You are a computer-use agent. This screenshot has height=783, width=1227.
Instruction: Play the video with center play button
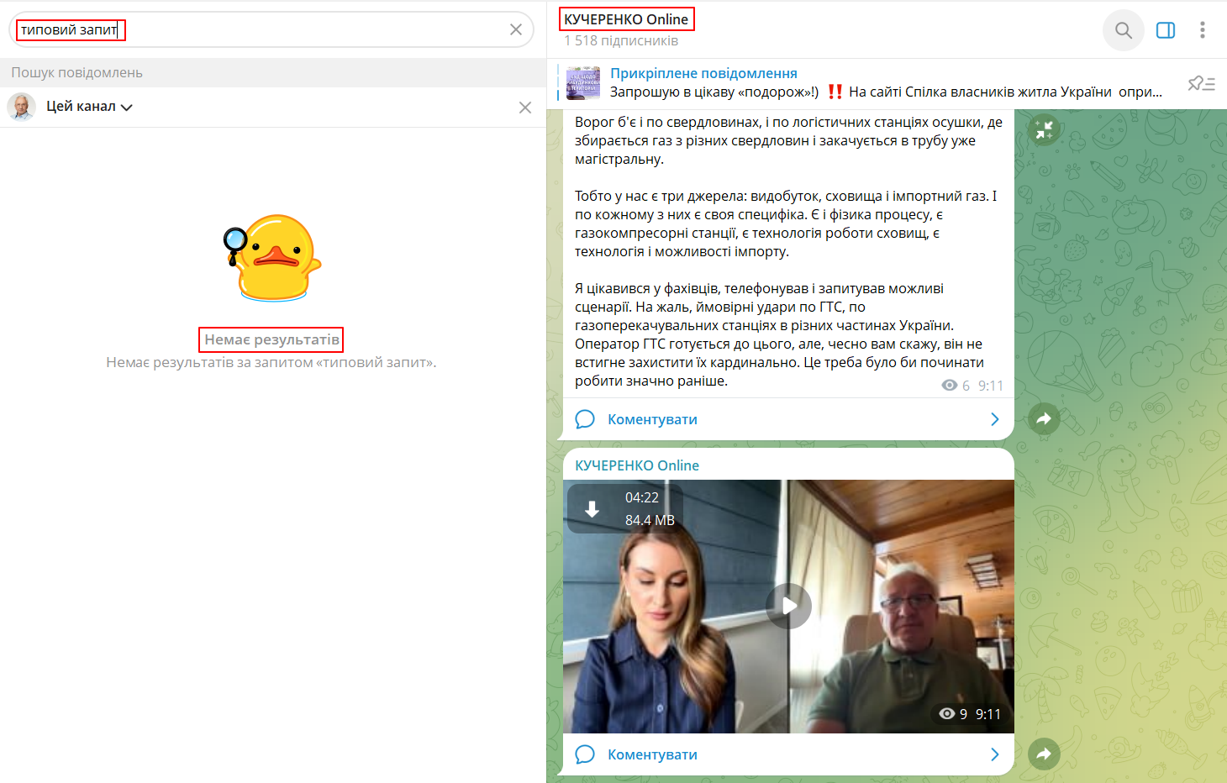[788, 606]
